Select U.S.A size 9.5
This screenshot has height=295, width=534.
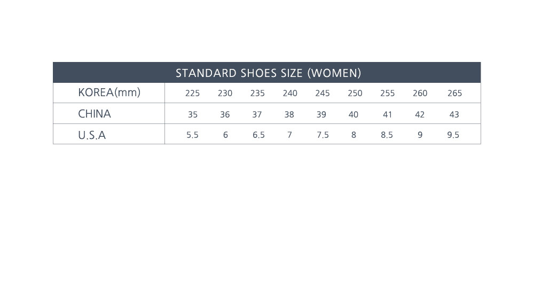453,135
